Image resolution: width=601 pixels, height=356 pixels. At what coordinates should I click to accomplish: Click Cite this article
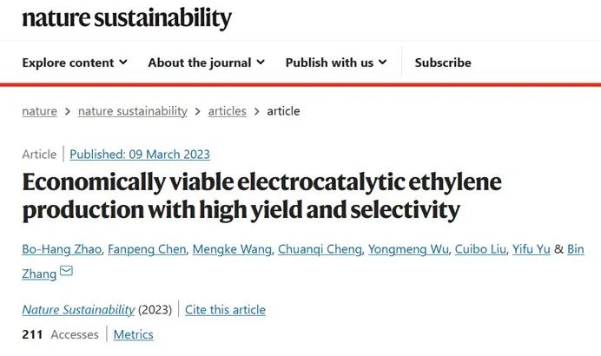point(226,310)
